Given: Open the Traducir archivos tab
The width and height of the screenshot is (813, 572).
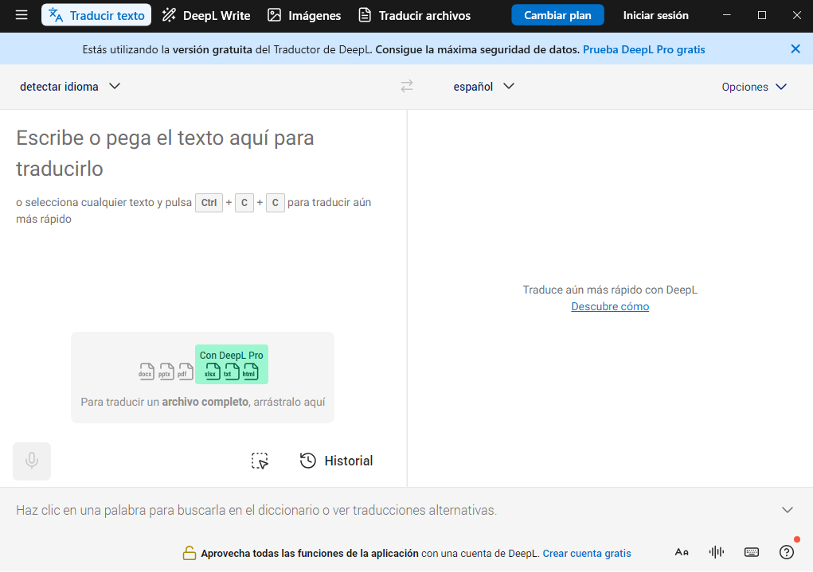Looking at the screenshot, I should coord(415,15).
